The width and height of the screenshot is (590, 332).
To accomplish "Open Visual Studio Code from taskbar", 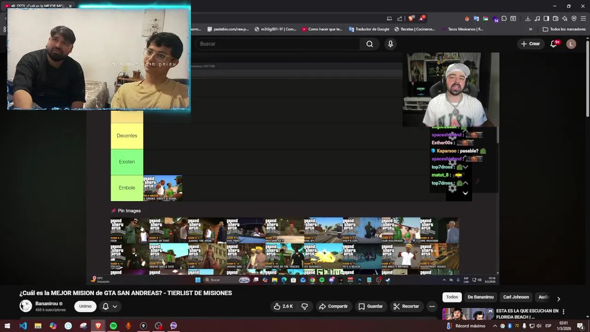I will (x=23, y=326).
